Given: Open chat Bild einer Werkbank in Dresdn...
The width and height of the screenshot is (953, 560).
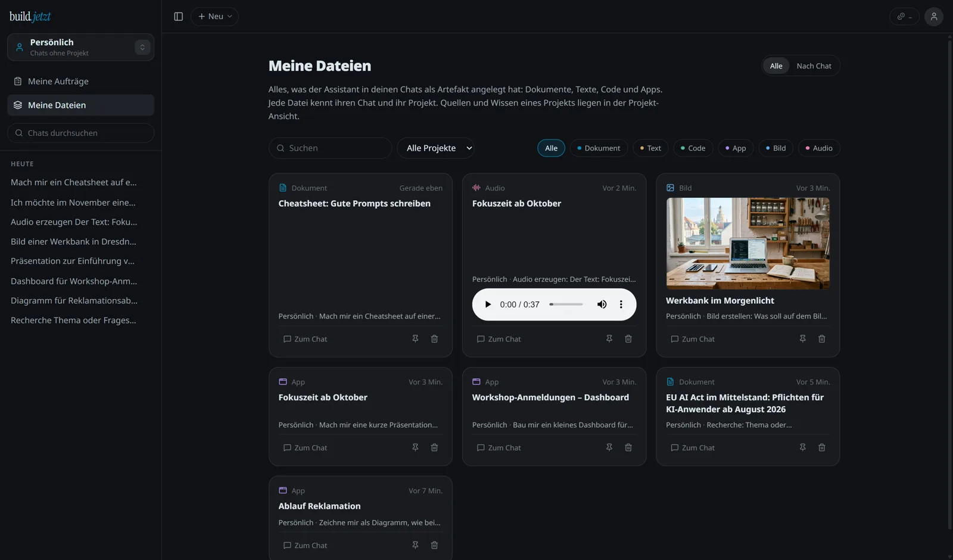Looking at the screenshot, I should 74,242.
